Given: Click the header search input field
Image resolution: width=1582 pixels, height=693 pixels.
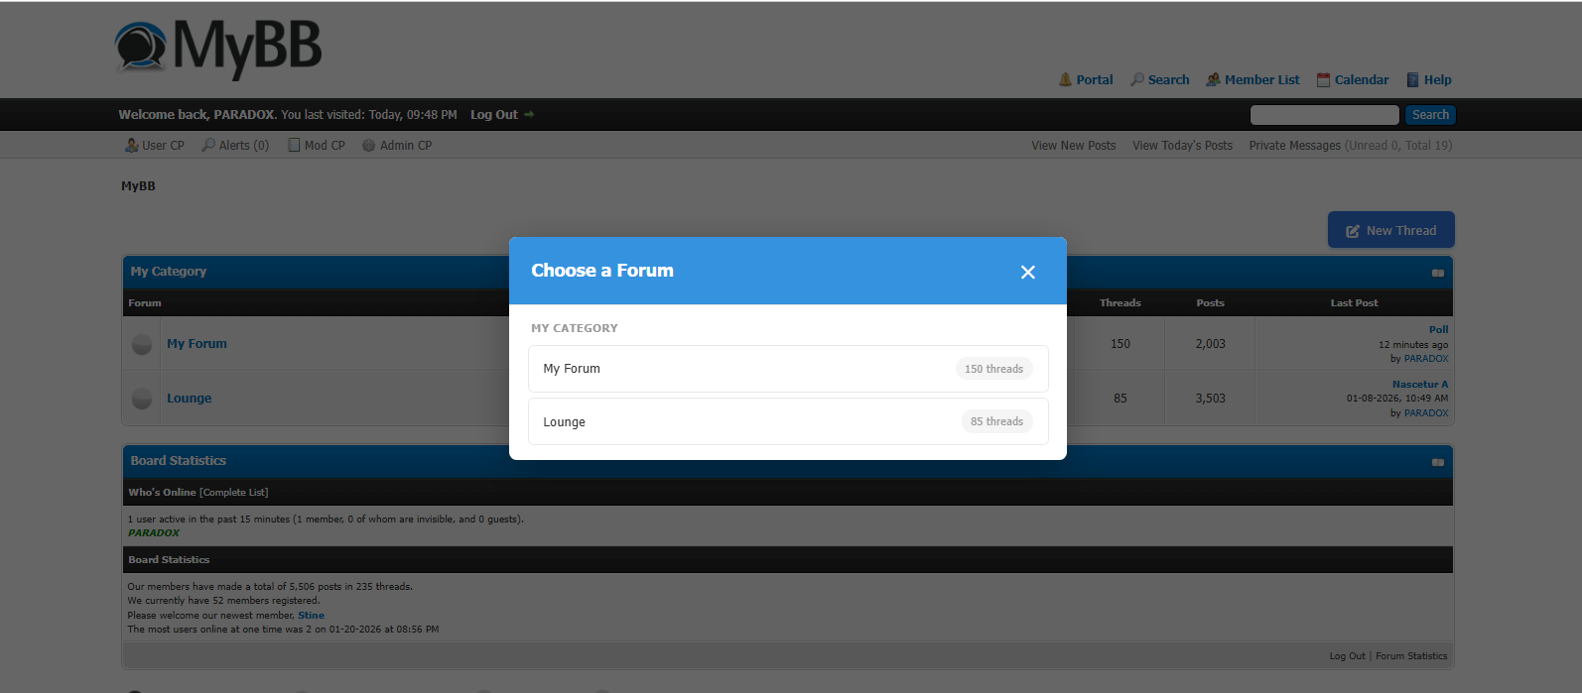Looking at the screenshot, I should pos(1324,115).
